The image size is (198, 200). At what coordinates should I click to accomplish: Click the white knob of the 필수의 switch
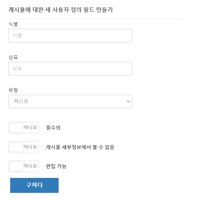tap(16, 128)
